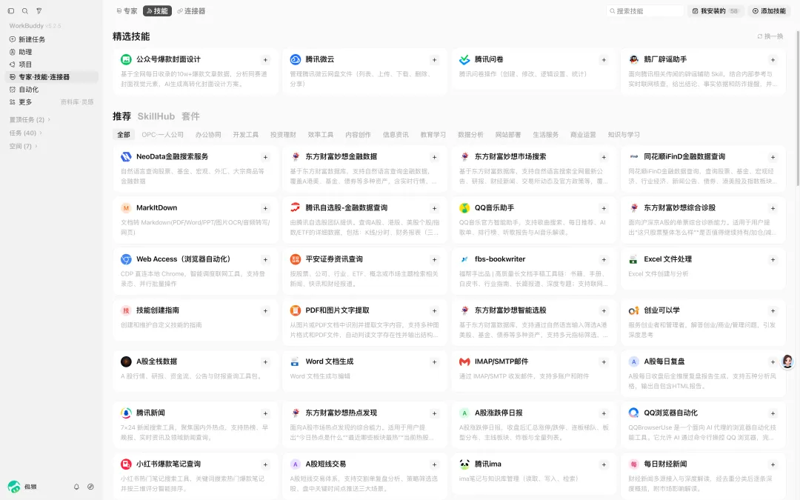The width and height of the screenshot is (800, 500).
Task: Add 东方财富妙想金融数据 skill
Action: (x=434, y=157)
